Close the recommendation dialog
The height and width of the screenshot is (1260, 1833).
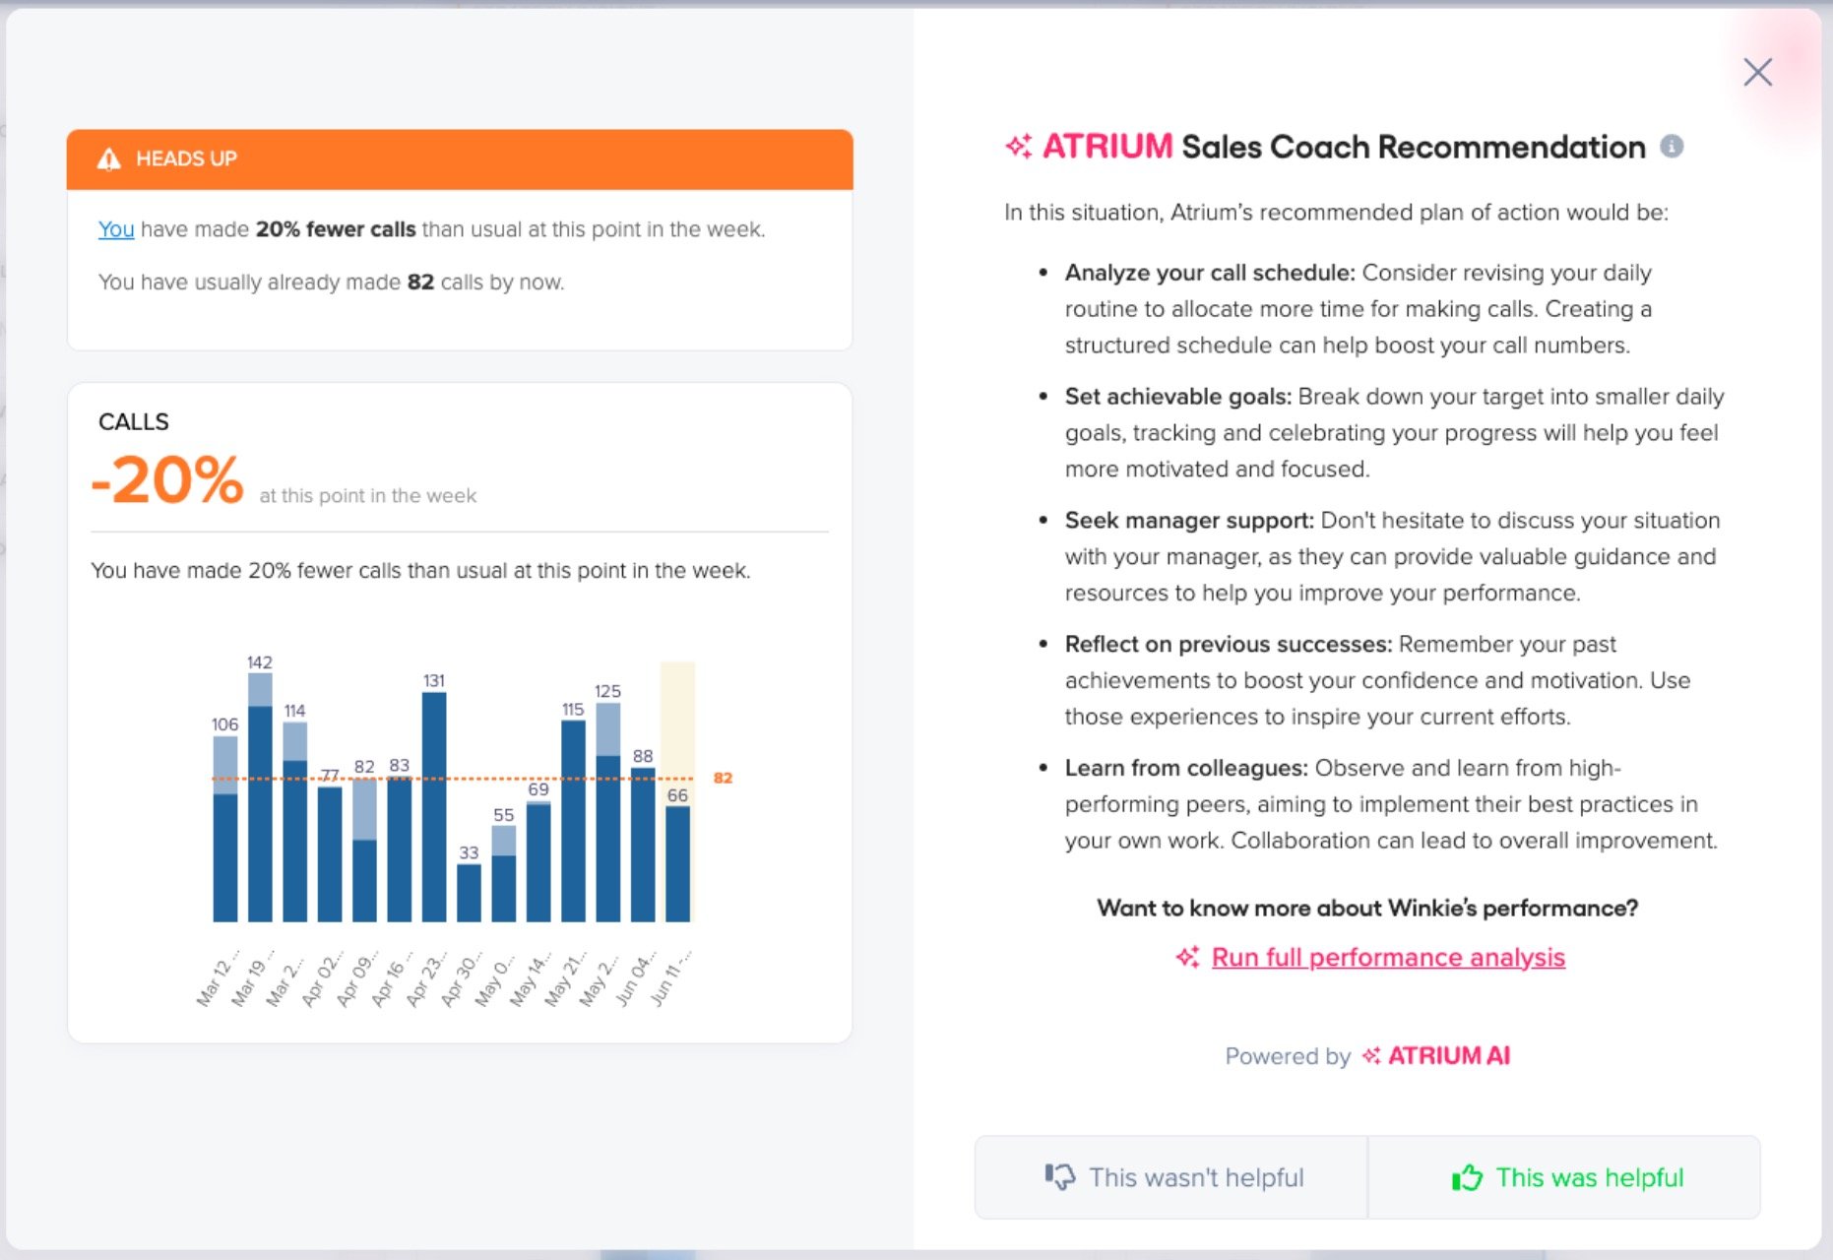coord(1756,72)
